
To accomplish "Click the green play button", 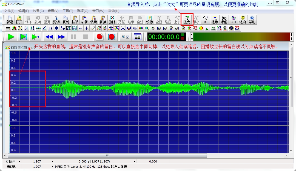I will (11, 37).
